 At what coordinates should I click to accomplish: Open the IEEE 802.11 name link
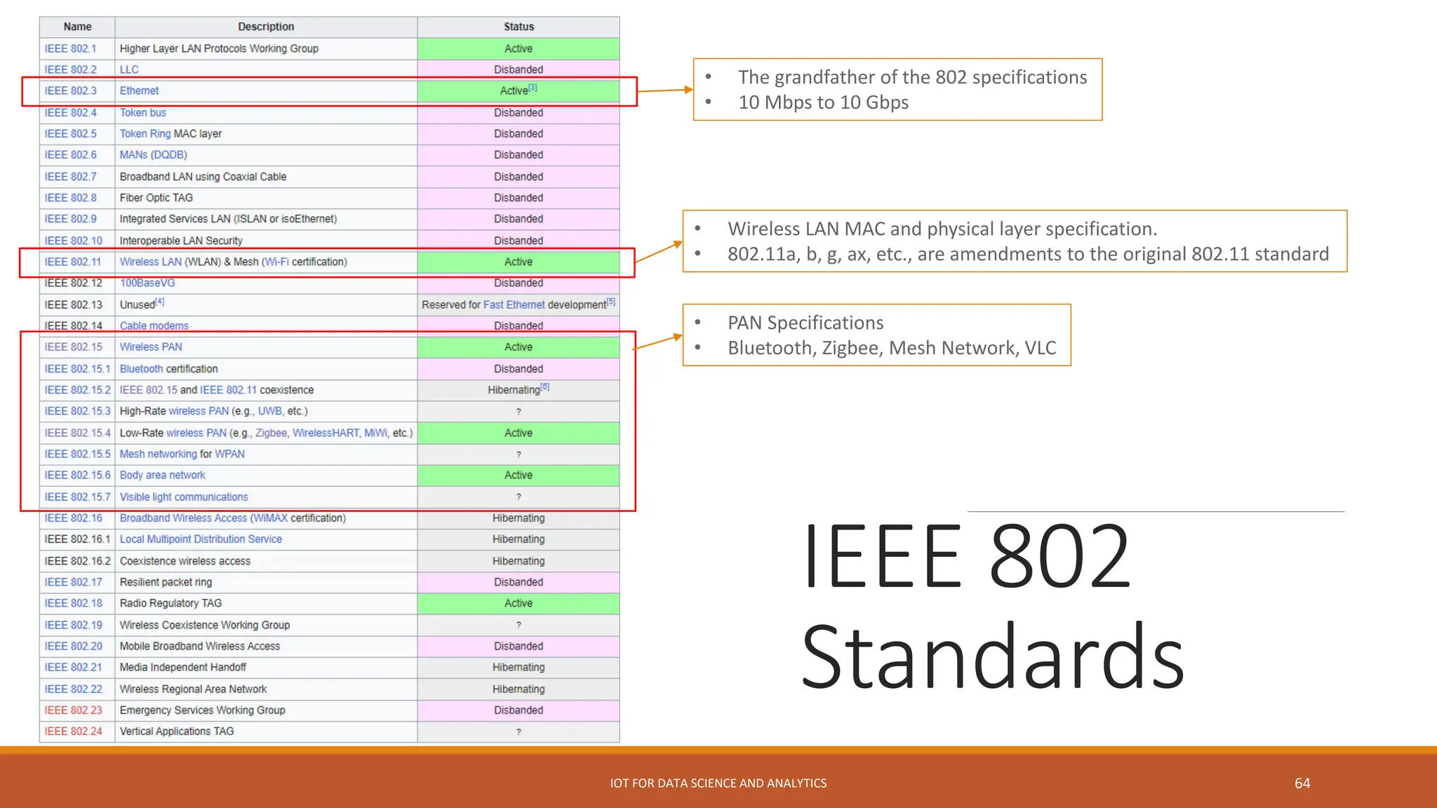73,262
